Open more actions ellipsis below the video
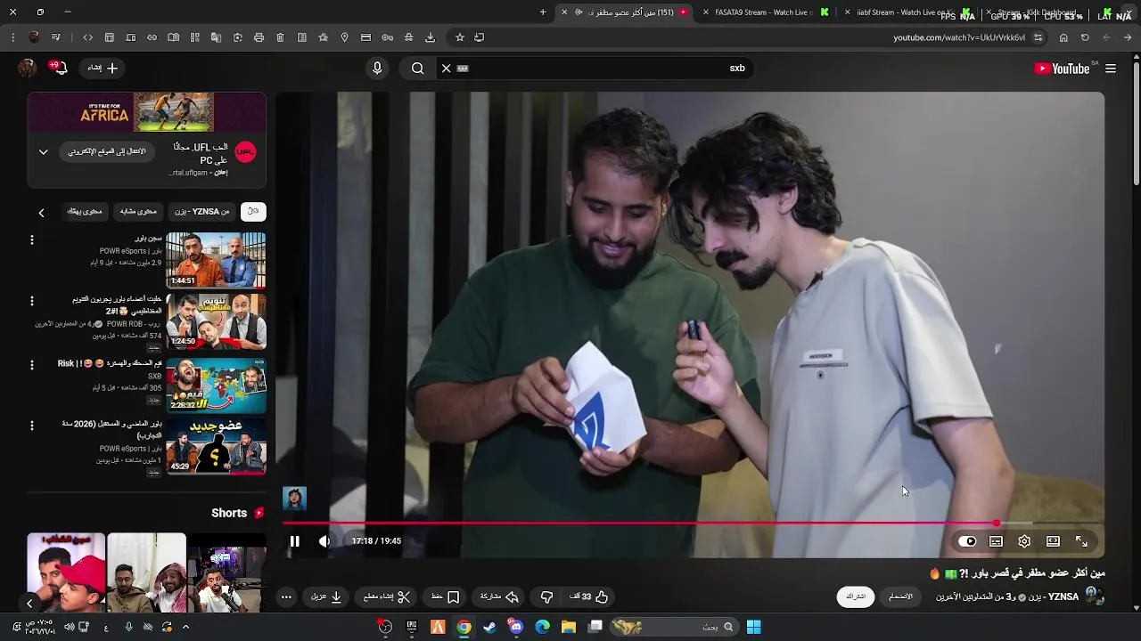1141x641 pixels. [x=286, y=597]
